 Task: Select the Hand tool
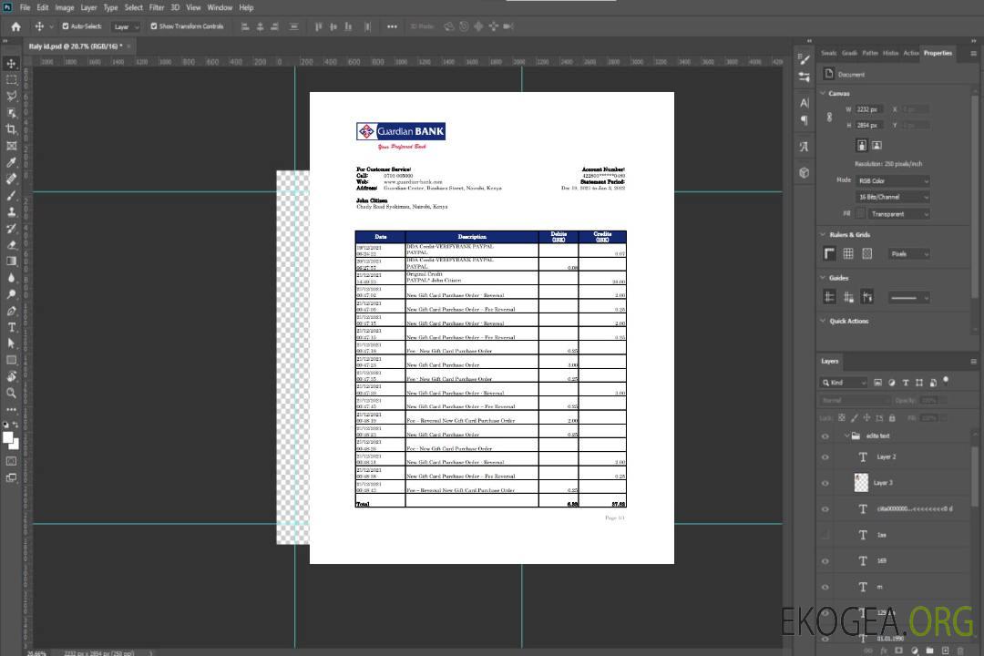tap(11, 376)
